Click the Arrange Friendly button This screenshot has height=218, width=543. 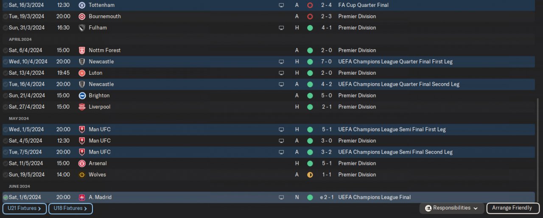[513, 208]
